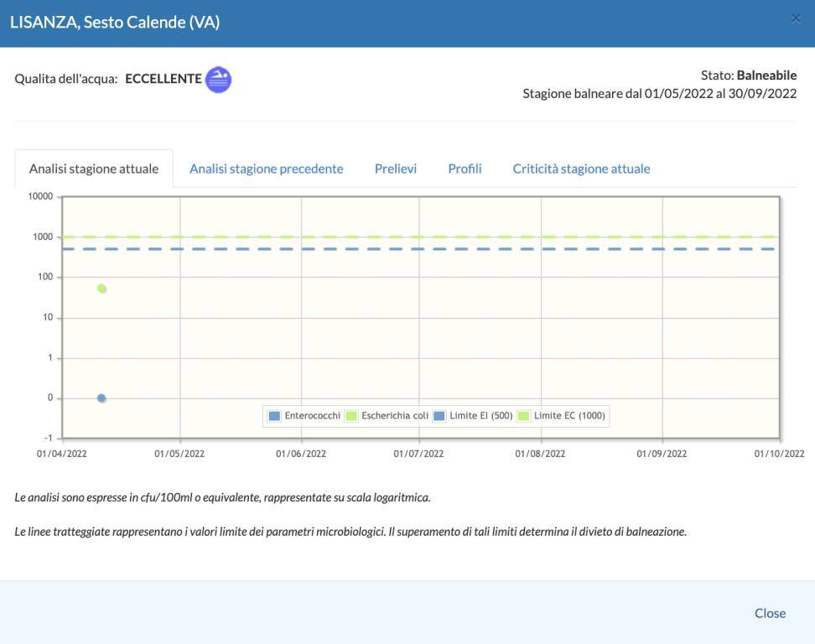Click the blue swimmer water quality icon
The height and width of the screenshot is (644, 815).
218,80
